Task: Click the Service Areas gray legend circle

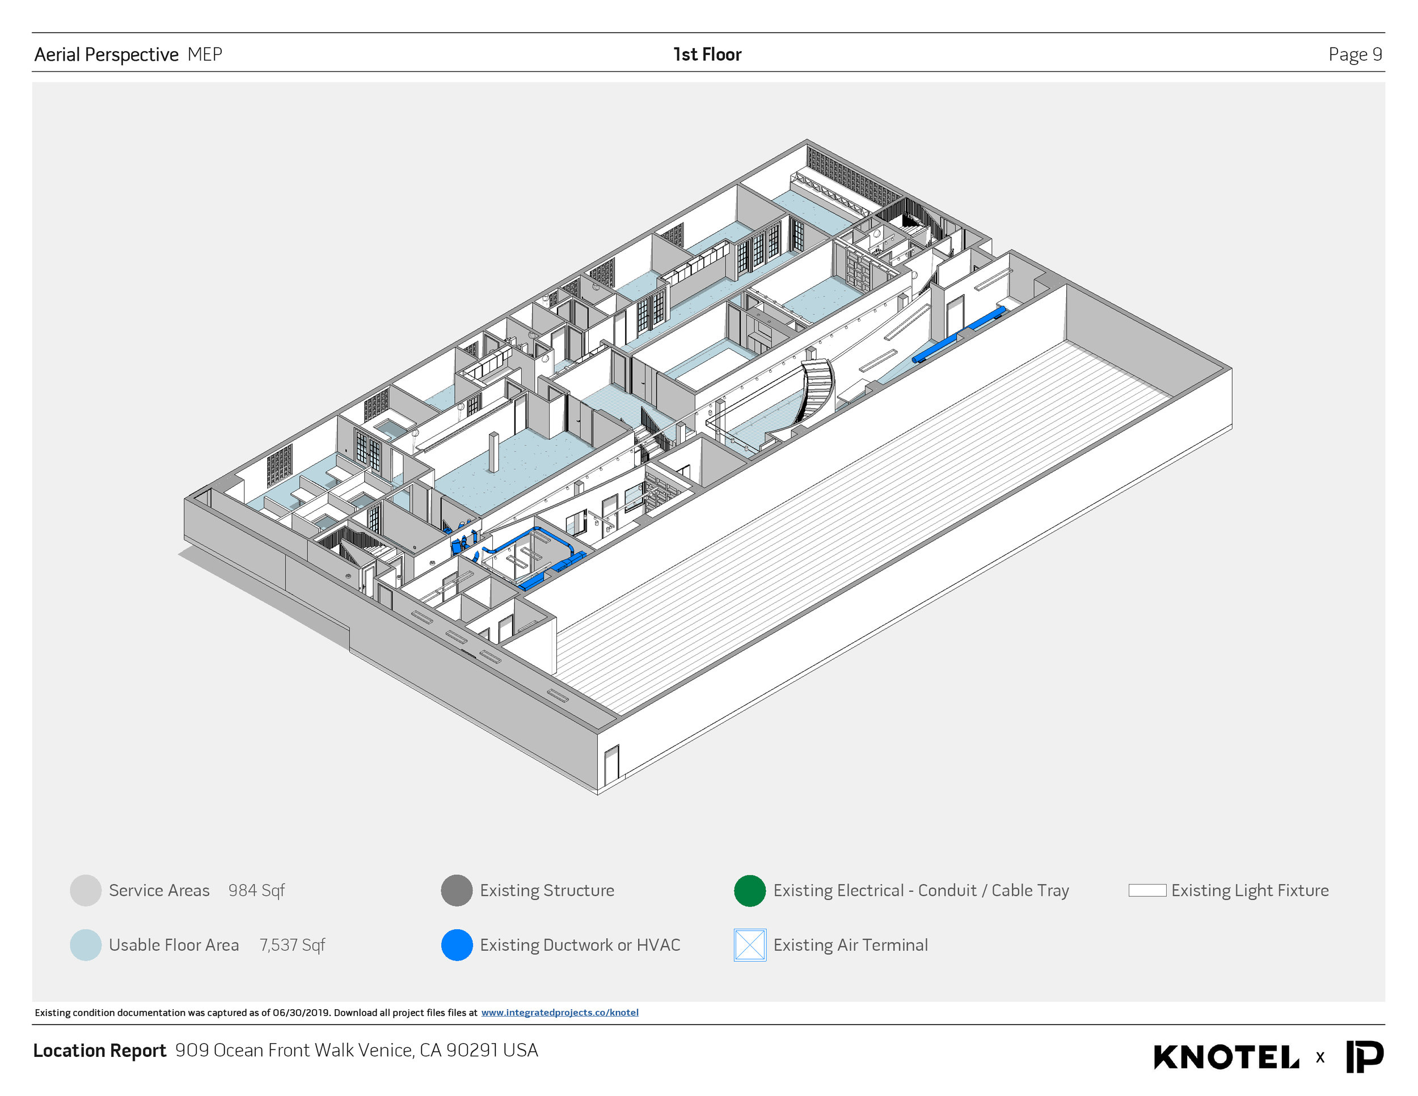Action: [x=85, y=890]
